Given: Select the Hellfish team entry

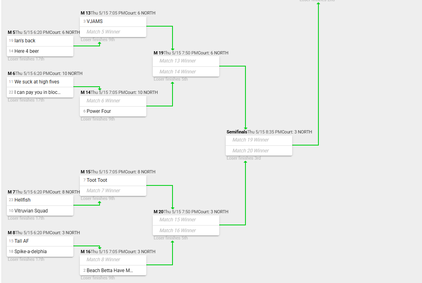Looking at the screenshot, I should point(40,200).
